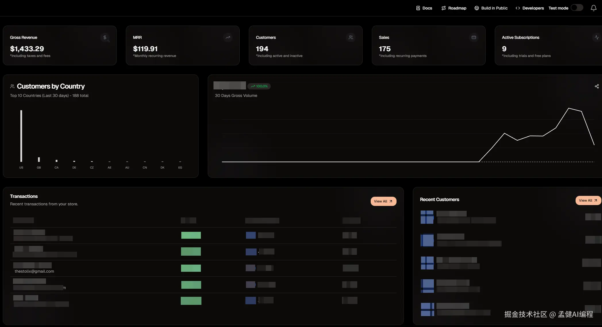Image resolution: width=602 pixels, height=327 pixels.
Task: Click the trending arrow icon on MRR card
Action: 228,37
